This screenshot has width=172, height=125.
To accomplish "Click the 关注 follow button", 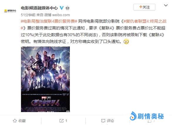I will (144, 7).
